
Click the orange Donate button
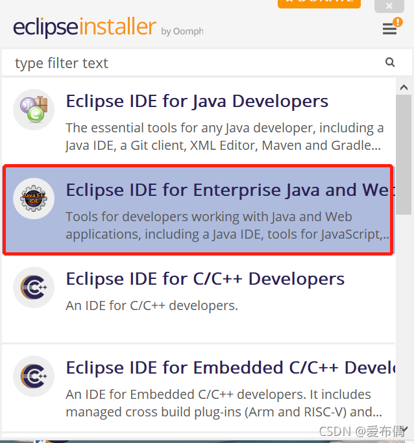pyautogui.click(x=319, y=3)
